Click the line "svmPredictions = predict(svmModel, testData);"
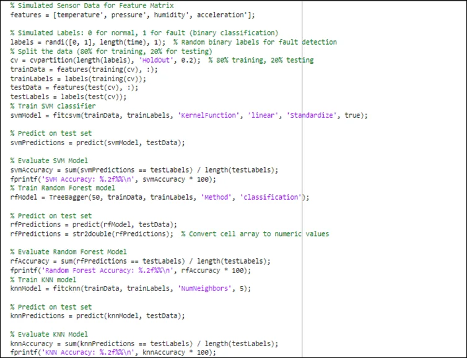 pyautogui.click(x=97, y=143)
